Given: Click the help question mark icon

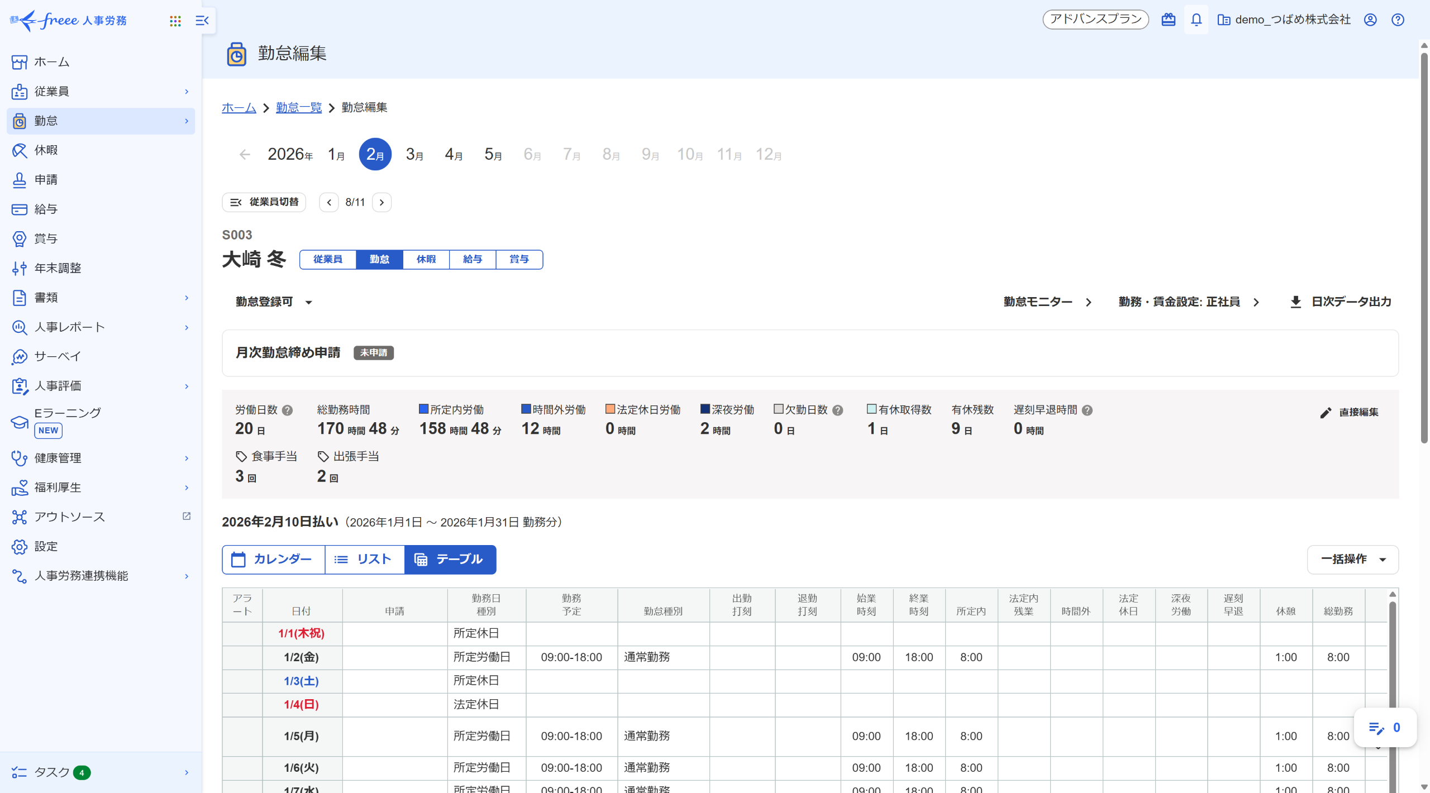Looking at the screenshot, I should click(1398, 20).
